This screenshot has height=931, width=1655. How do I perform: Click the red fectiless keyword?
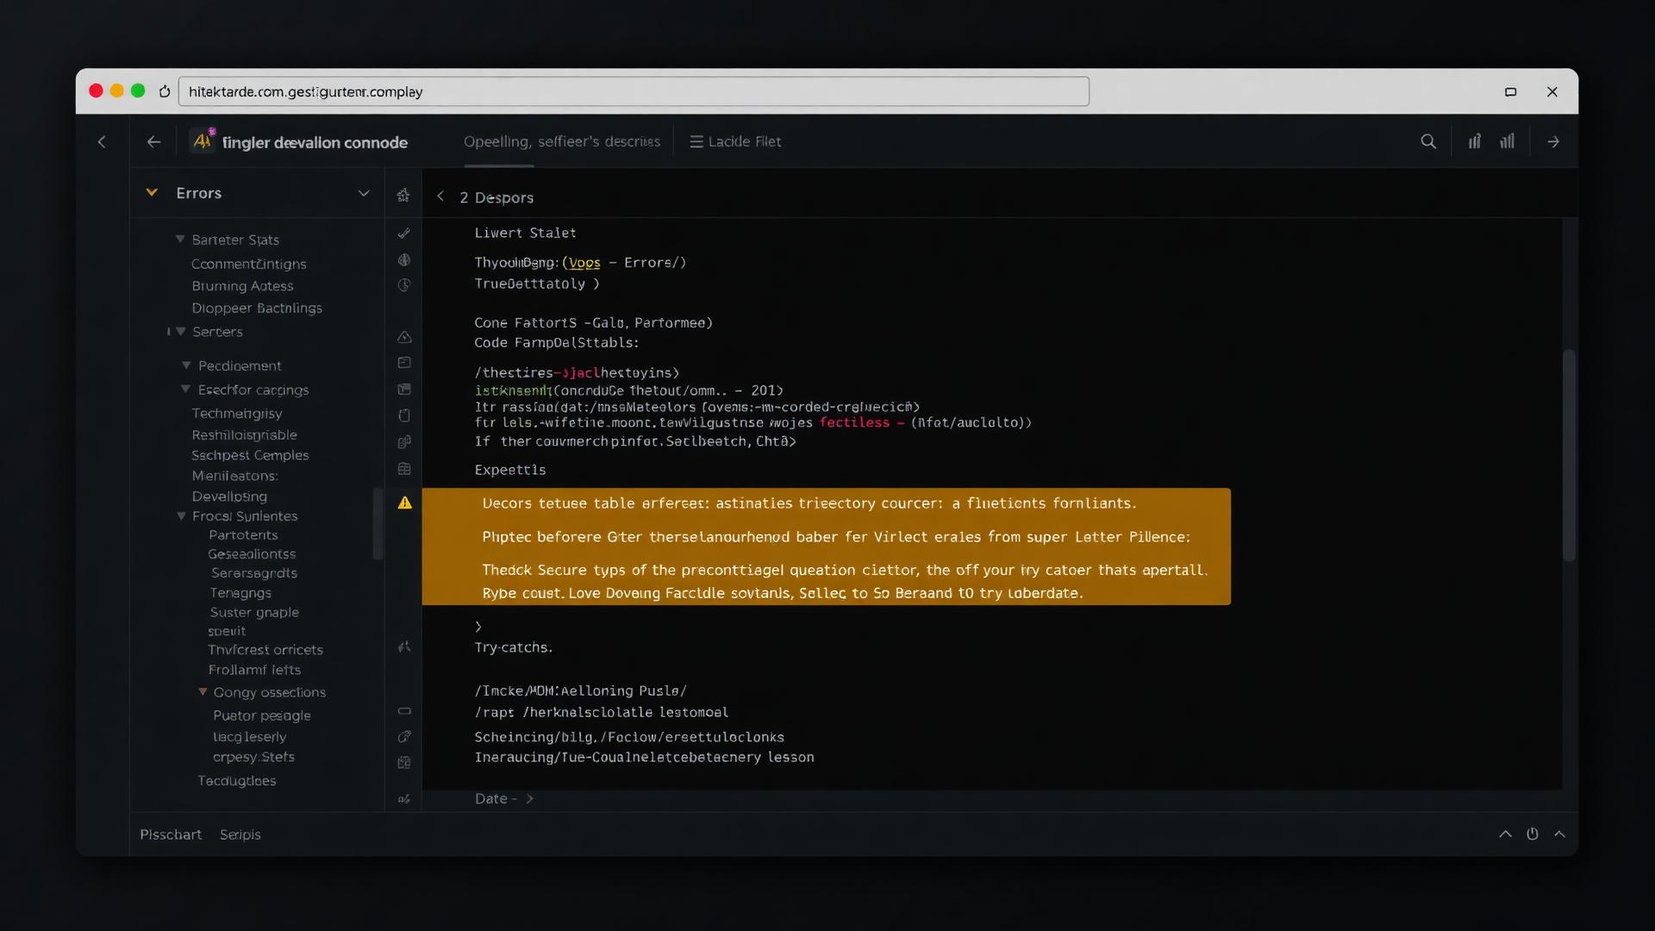pyautogui.click(x=854, y=422)
